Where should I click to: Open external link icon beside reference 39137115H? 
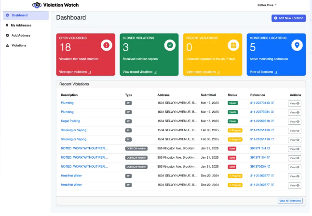click(x=269, y=148)
